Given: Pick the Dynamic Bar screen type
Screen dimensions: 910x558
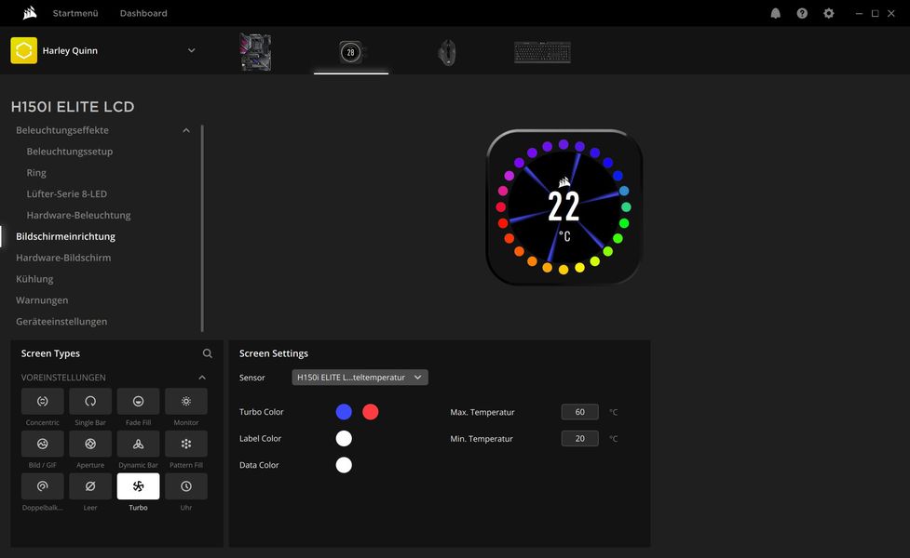Looking at the screenshot, I should pos(138,444).
